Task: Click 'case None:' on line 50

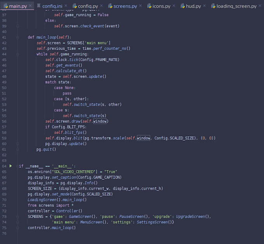Action: (x=65, y=88)
